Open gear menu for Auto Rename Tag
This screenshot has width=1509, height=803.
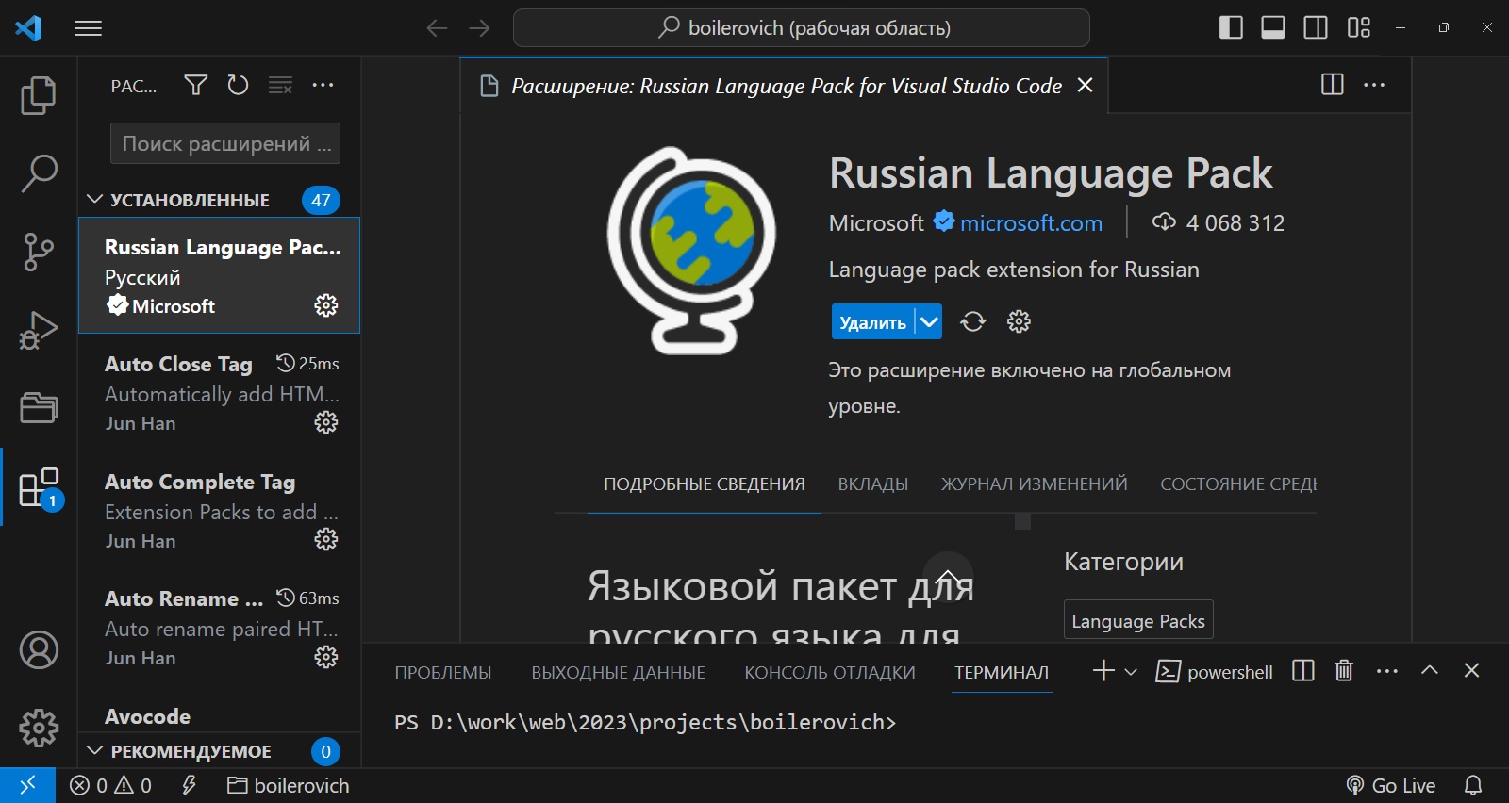point(326,657)
